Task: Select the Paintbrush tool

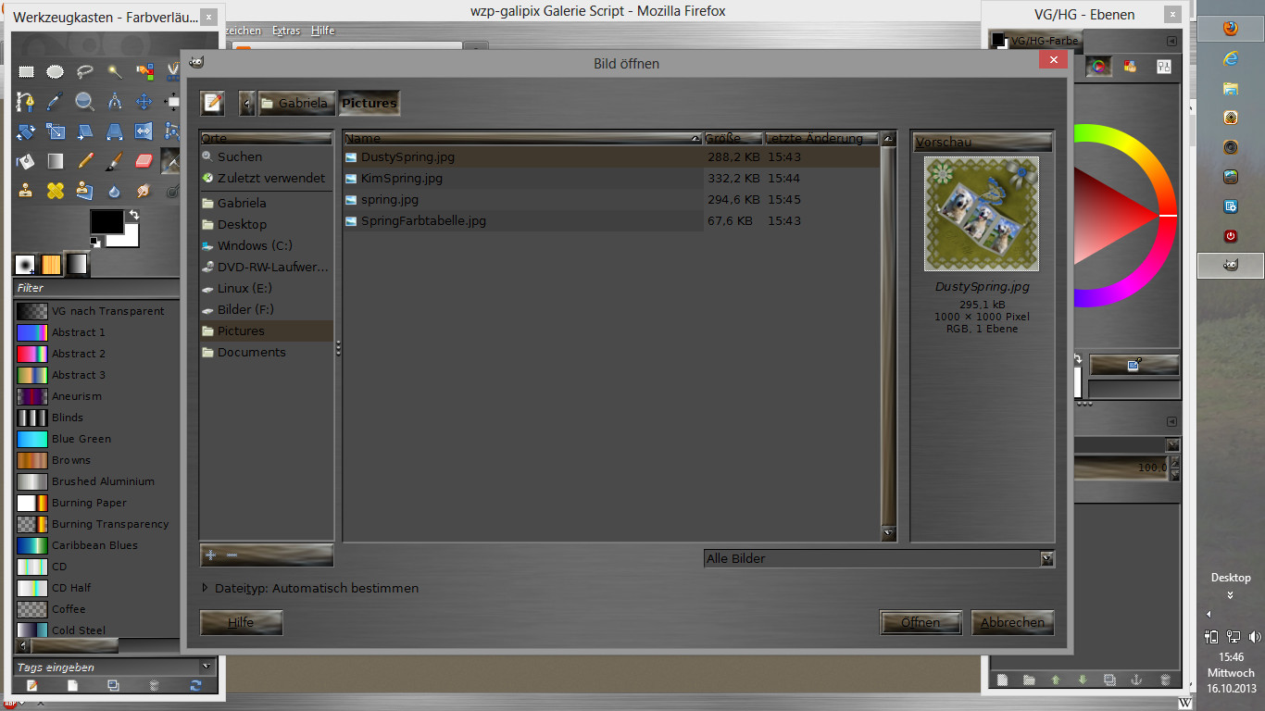Action: [115, 161]
